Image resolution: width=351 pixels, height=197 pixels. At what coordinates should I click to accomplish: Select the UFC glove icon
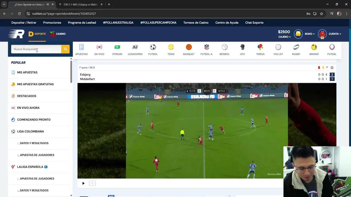(242, 47)
